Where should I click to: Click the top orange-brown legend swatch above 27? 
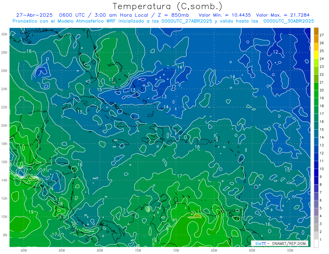pos(316,32)
